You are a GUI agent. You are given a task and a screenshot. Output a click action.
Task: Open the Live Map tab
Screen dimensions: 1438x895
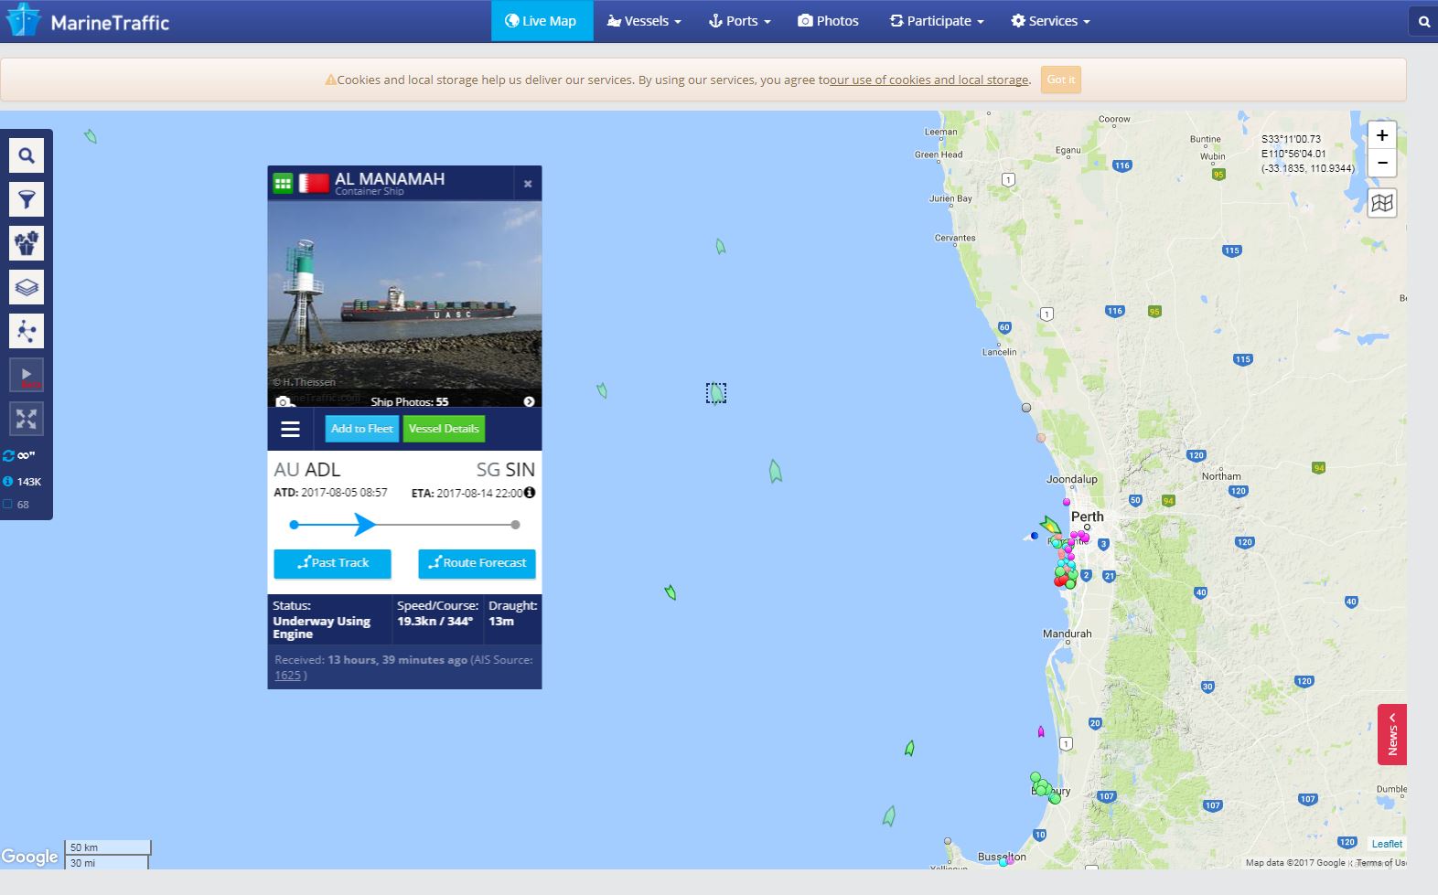coord(542,21)
